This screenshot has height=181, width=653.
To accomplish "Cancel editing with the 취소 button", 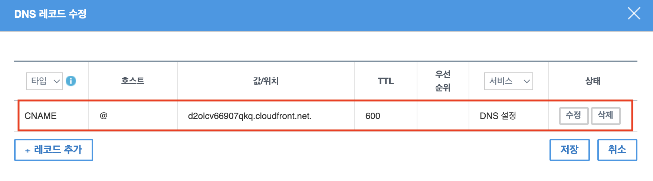I will 617,150.
